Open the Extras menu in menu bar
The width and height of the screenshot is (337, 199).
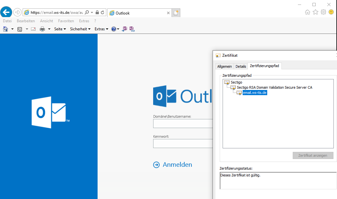(x=84, y=21)
